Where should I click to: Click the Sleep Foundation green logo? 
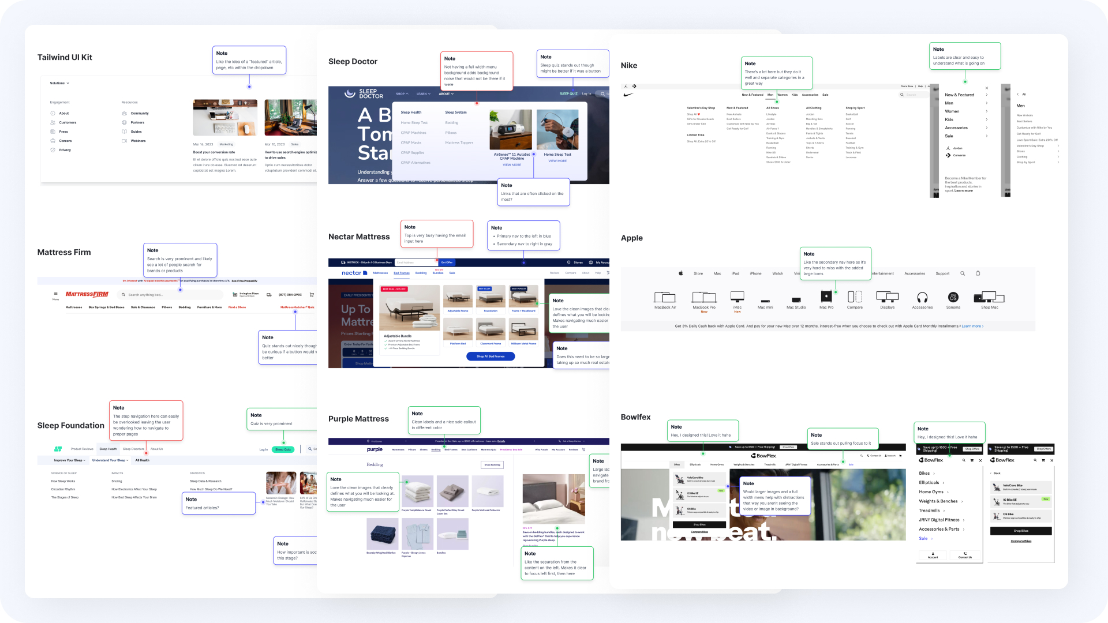coord(58,449)
